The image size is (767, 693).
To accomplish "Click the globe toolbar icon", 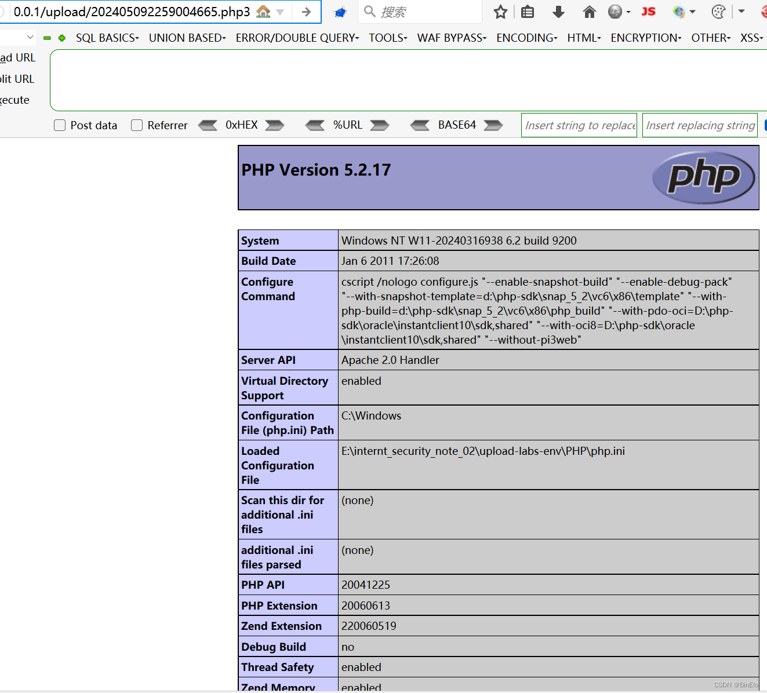I will point(615,12).
